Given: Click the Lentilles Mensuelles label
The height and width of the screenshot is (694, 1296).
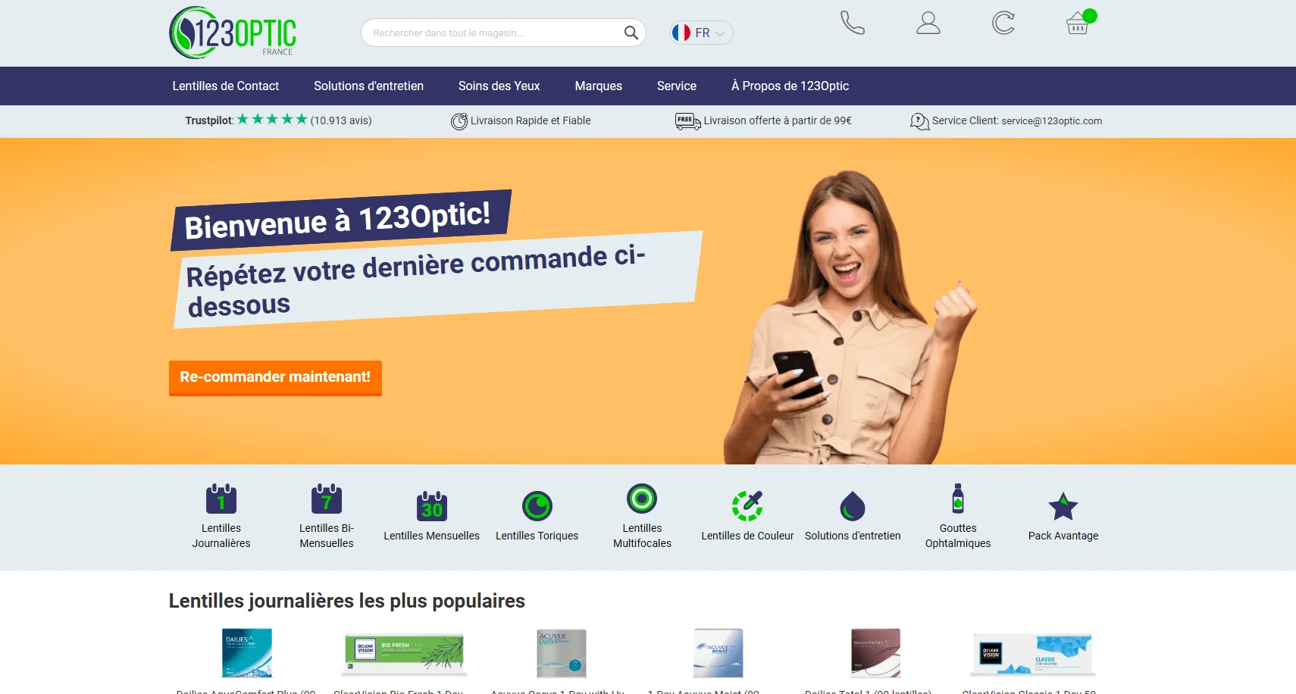Looking at the screenshot, I should click(x=432, y=536).
